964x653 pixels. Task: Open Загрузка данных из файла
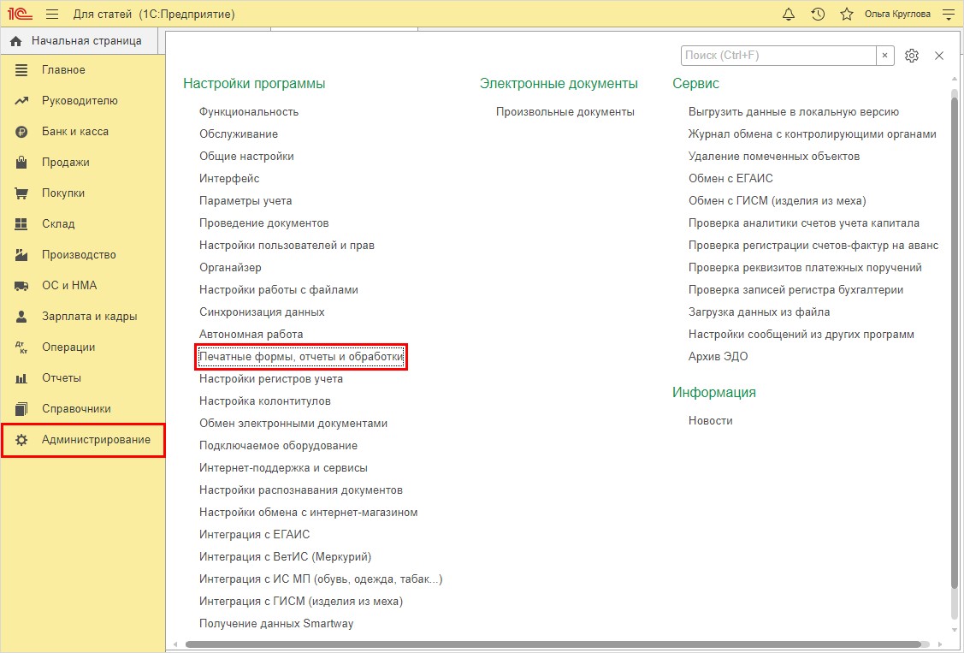click(760, 312)
